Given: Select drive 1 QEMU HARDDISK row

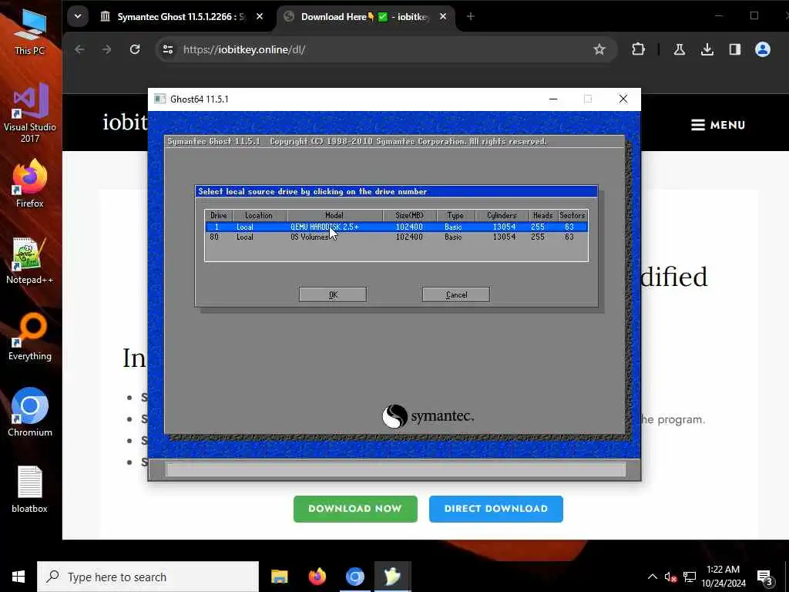Looking at the screenshot, I should (x=397, y=227).
